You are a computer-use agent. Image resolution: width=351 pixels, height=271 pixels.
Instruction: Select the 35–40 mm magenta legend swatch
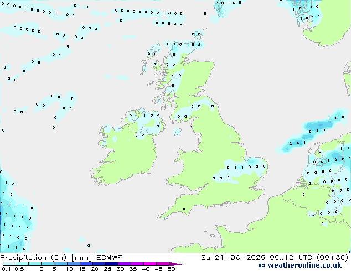coord(137,264)
